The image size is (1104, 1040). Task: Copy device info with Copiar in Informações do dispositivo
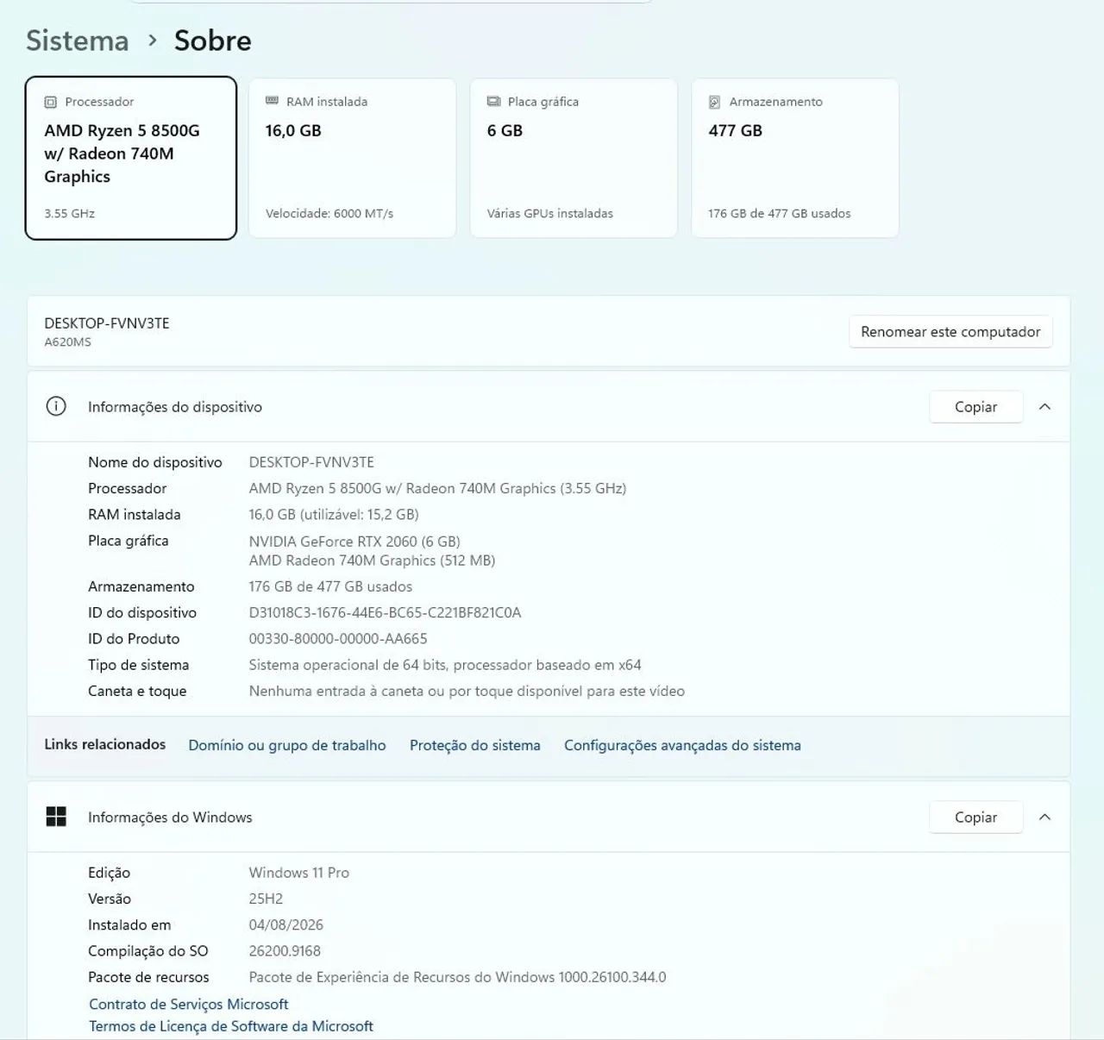click(975, 407)
